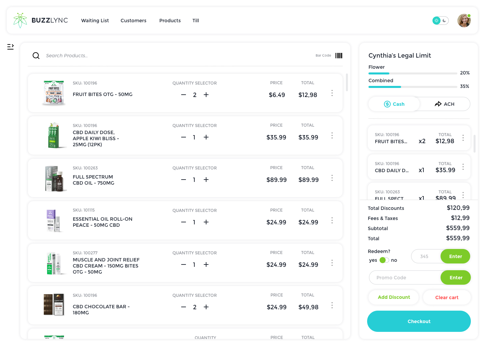Open the Waiting List page

(x=95, y=21)
